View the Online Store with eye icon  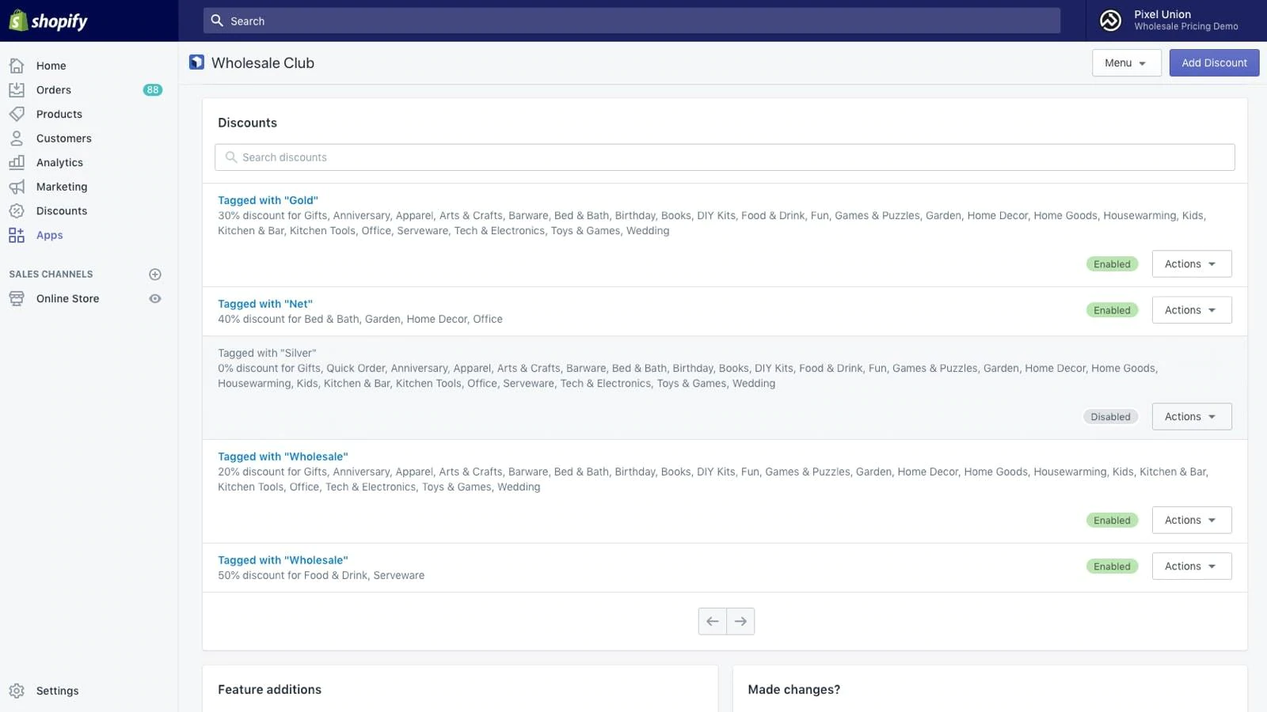155,299
